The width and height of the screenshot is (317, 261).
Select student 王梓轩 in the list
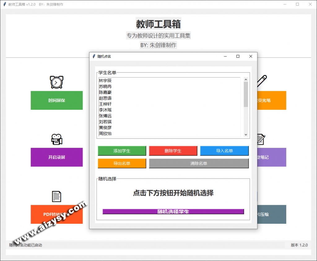pos(105,104)
